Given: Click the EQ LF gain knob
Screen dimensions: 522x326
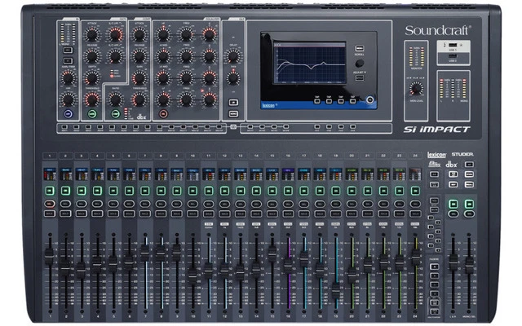Looking at the screenshot, I should pos(163,99).
